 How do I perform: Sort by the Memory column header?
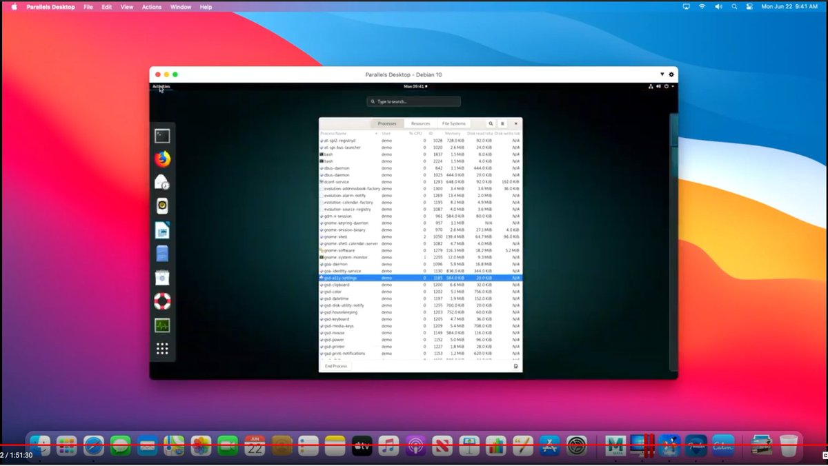[x=453, y=132]
